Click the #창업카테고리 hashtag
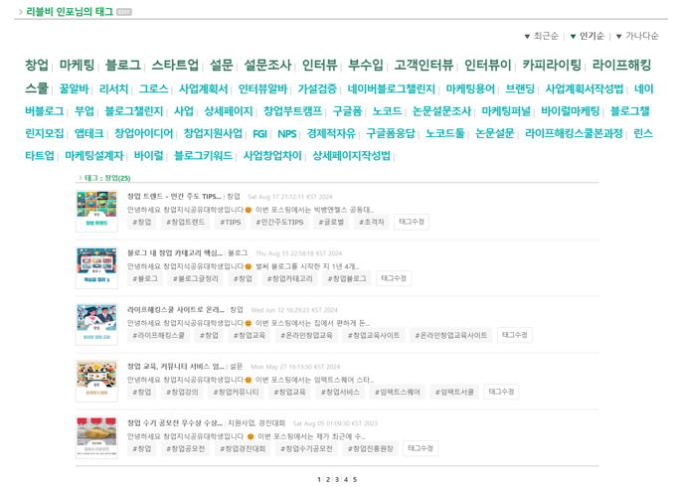Image resolution: width=676 pixels, height=487 pixels. tap(290, 279)
